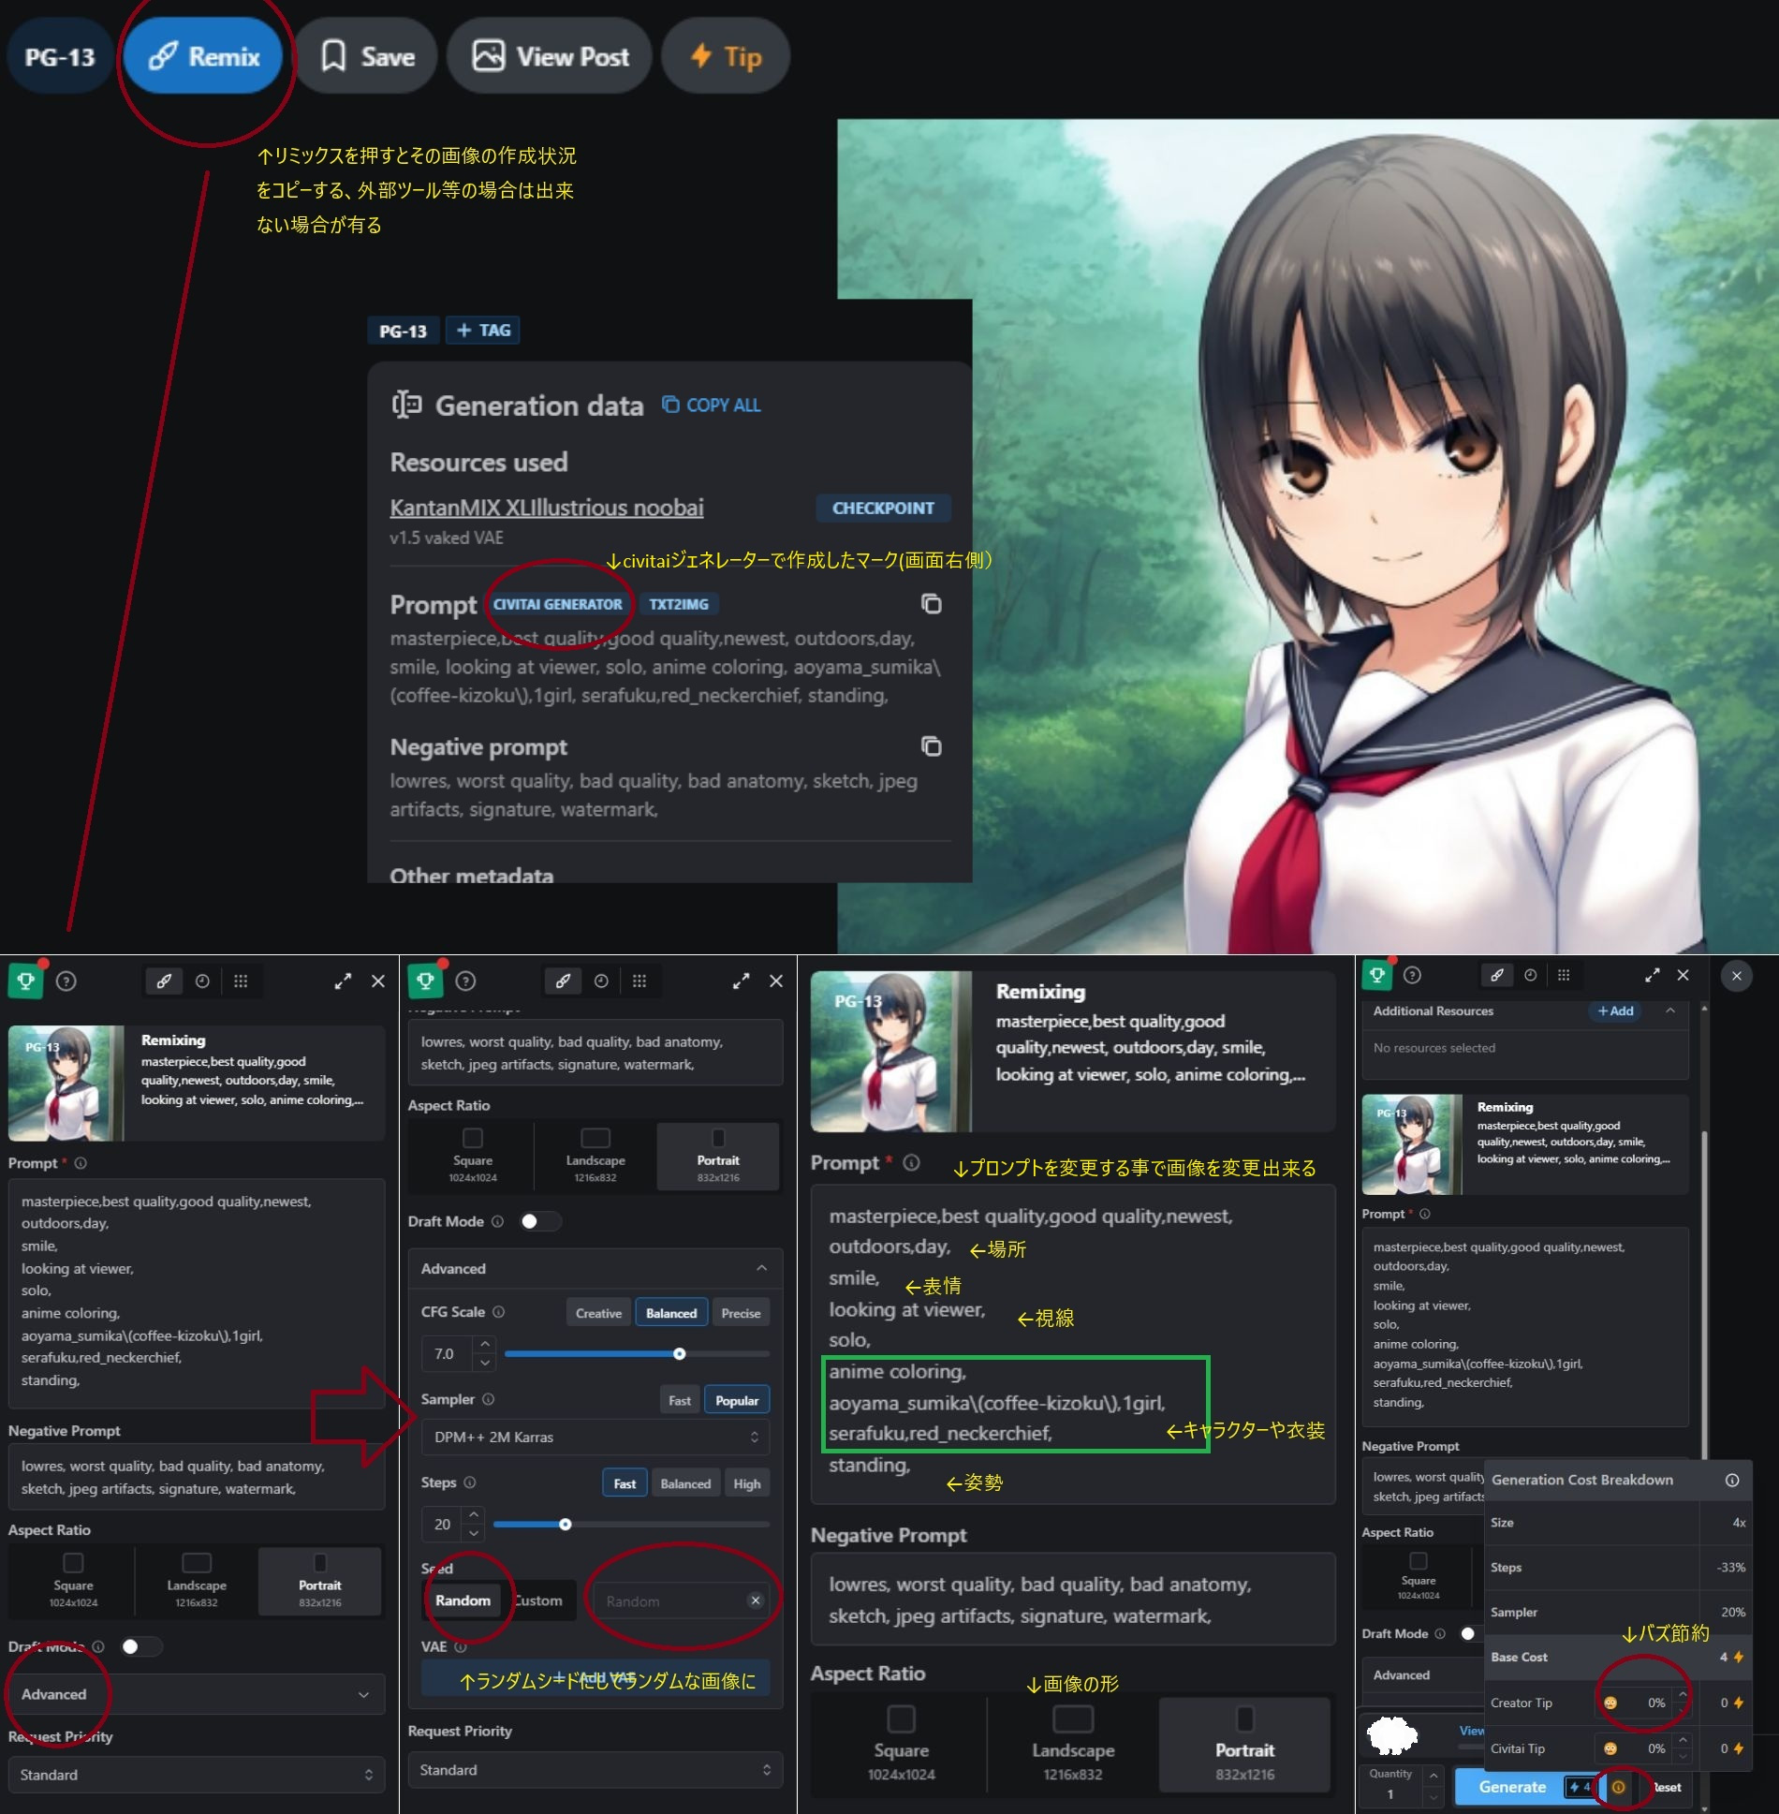Click the Save bookmark button
The height and width of the screenshot is (1814, 1779).
click(367, 56)
